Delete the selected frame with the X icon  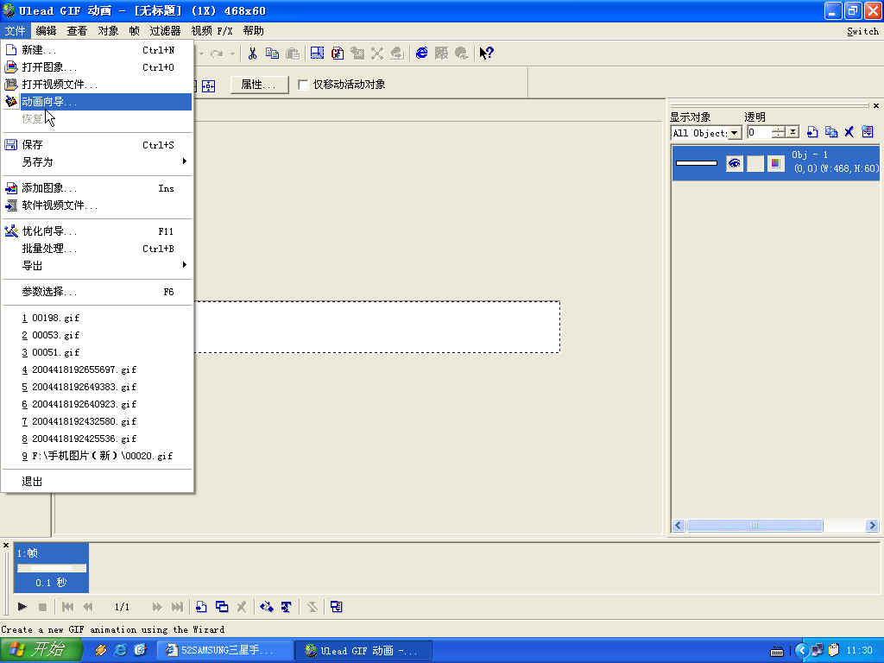click(x=241, y=606)
